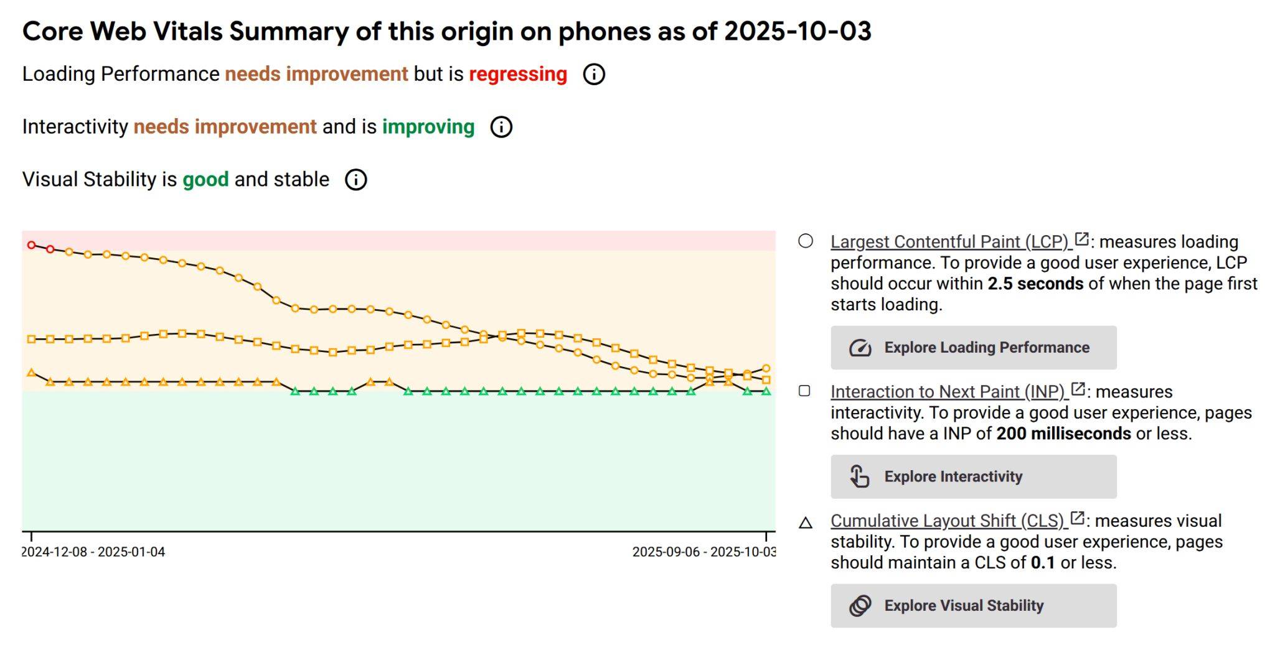Click external-link icon next to LCP link

tap(1081, 239)
